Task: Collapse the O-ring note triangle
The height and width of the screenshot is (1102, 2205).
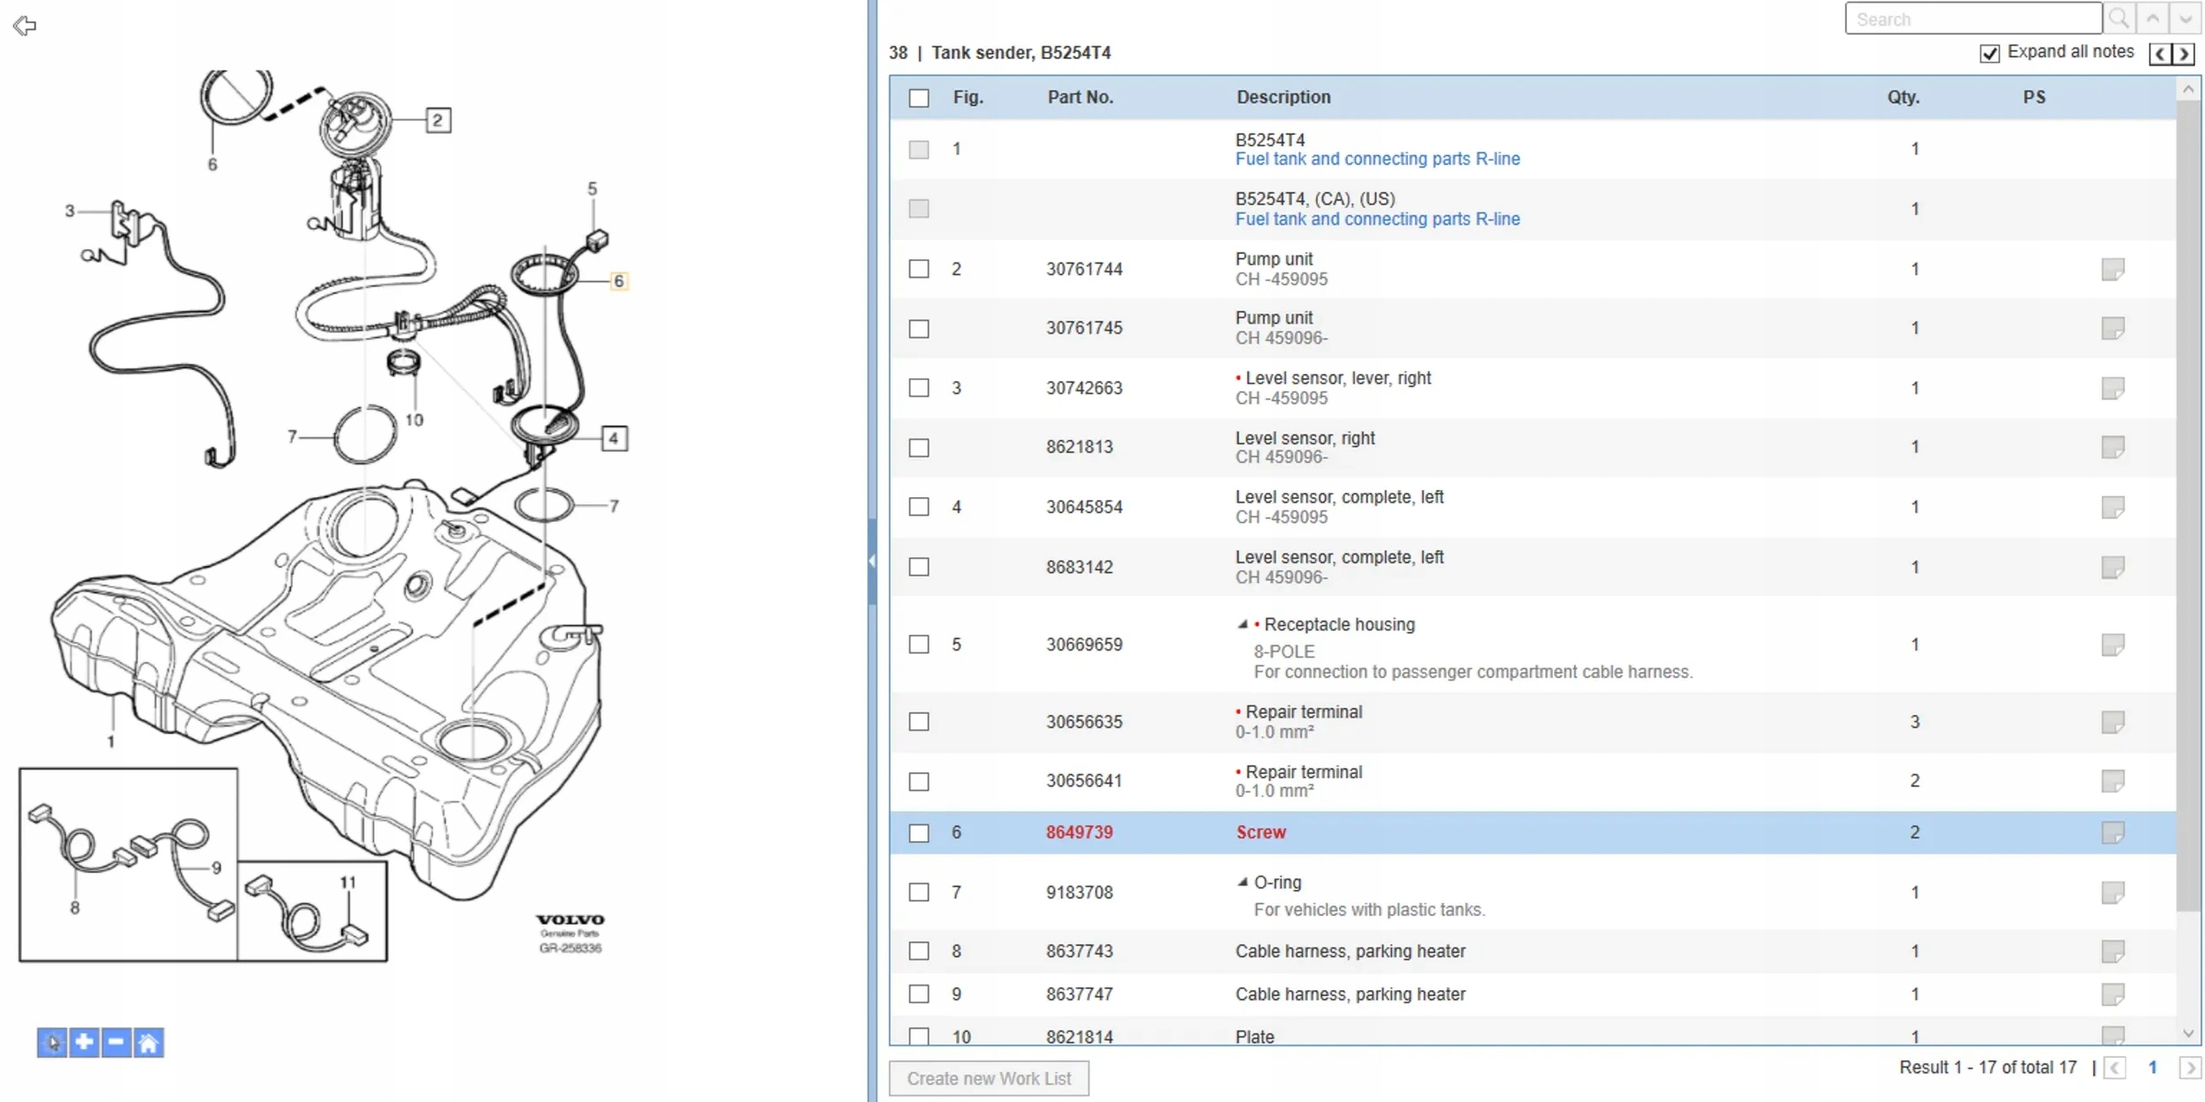Action: pos(1243,882)
